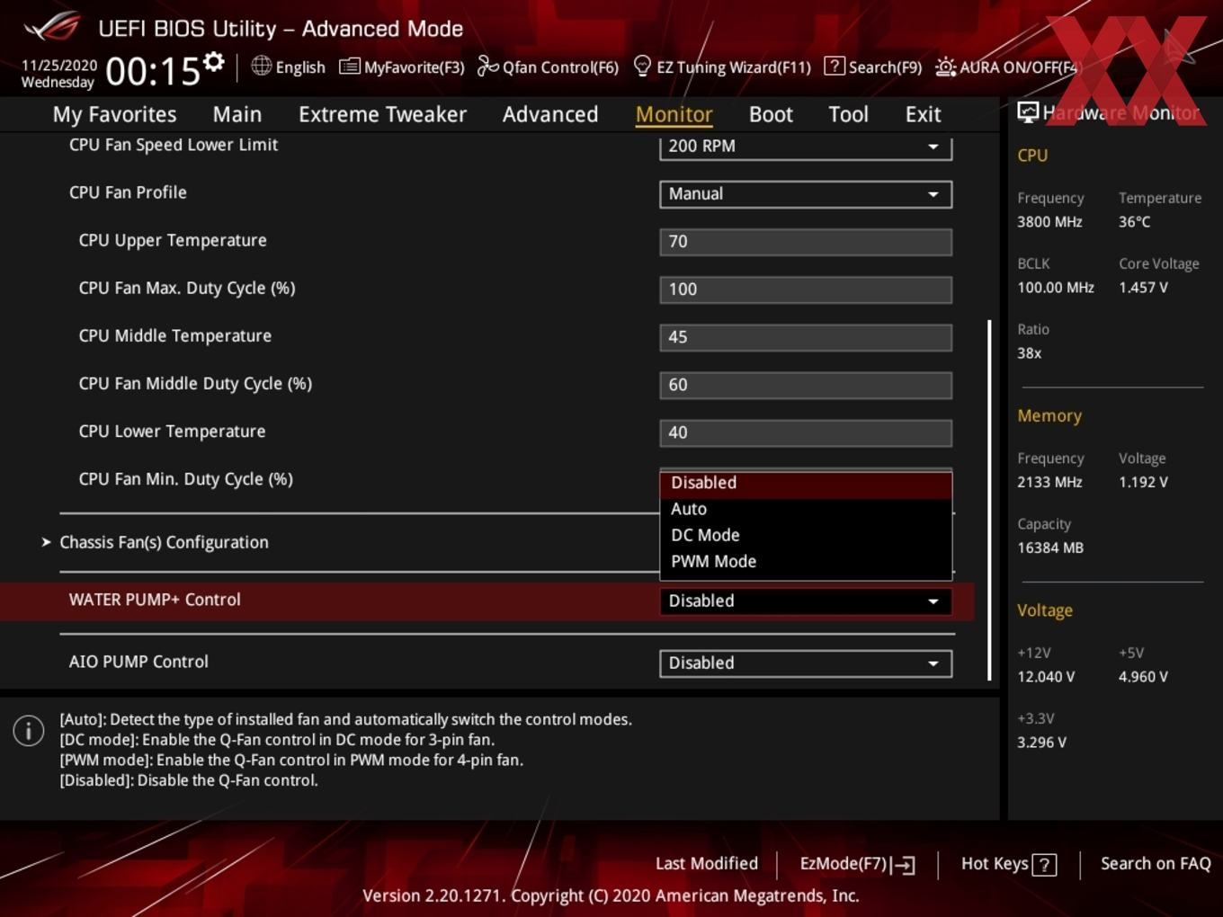1223x917 pixels.
Task: Click the clock time 00:15
Action: tap(153, 71)
